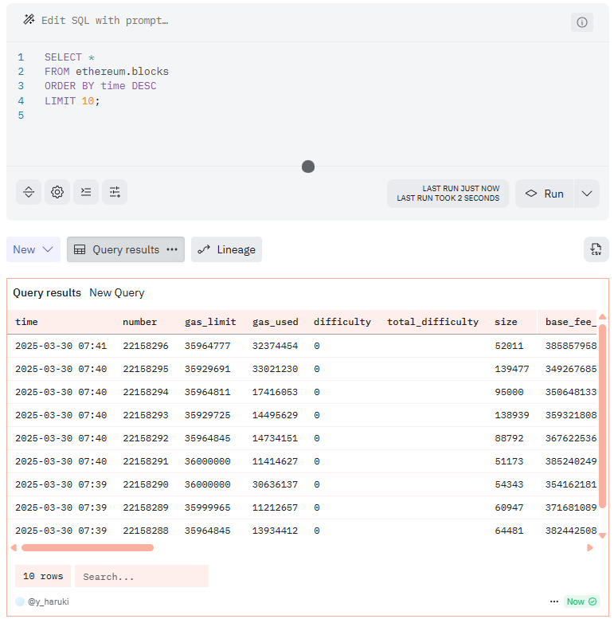Click the scroll down arrow beside table
Image resolution: width=614 pixels, height=619 pixels.
(602, 535)
